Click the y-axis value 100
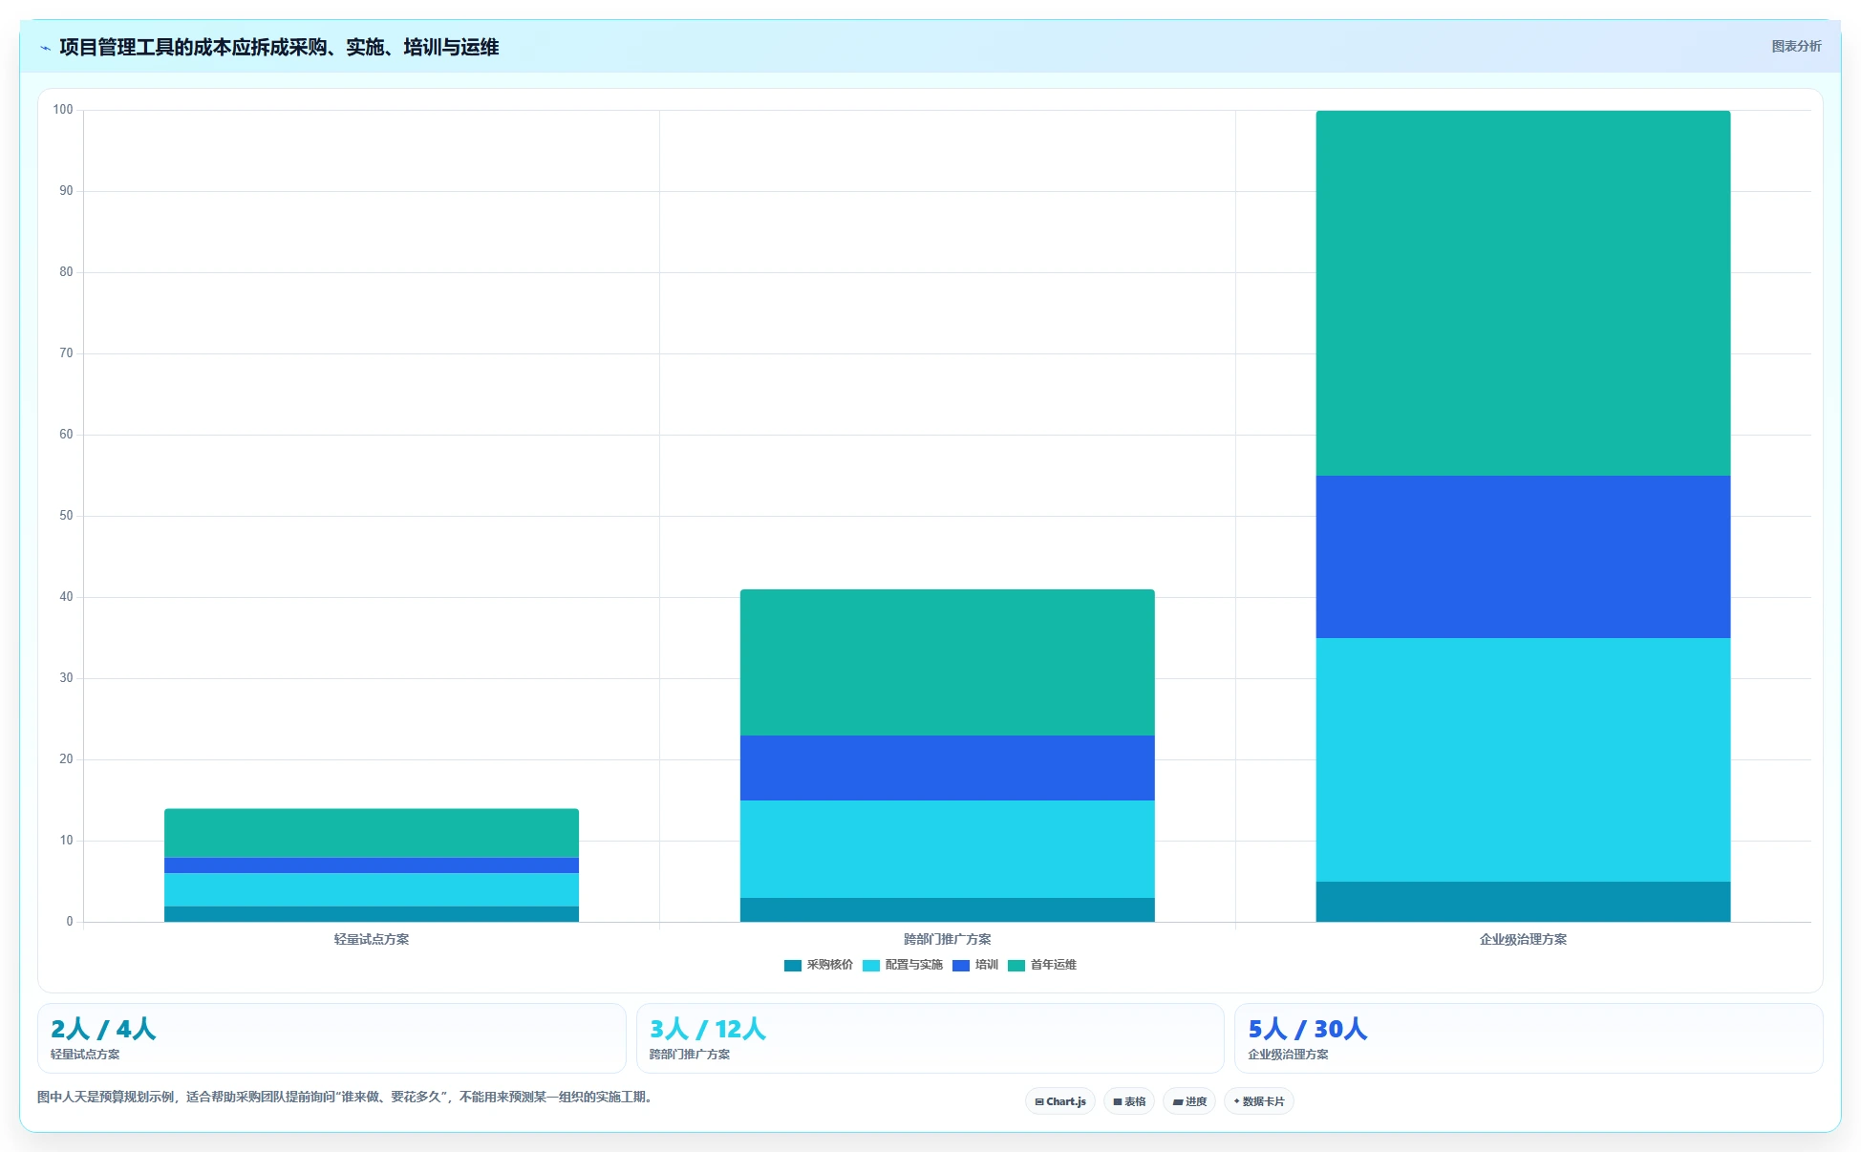The height and width of the screenshot is (1152, 1861). 63,110
